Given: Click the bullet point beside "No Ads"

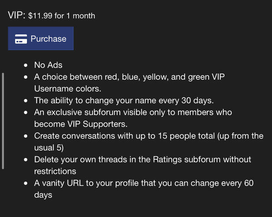Looking at the screenshot, I should (x=26, y=66).
